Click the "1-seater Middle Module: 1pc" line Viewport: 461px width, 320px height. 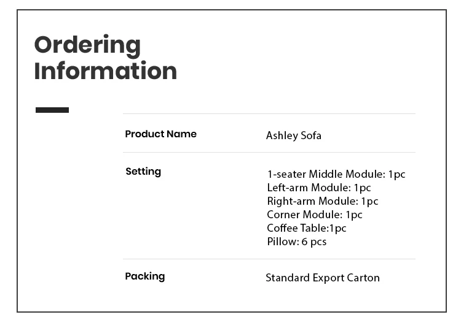pyautogui.click(x=336, y=175)
